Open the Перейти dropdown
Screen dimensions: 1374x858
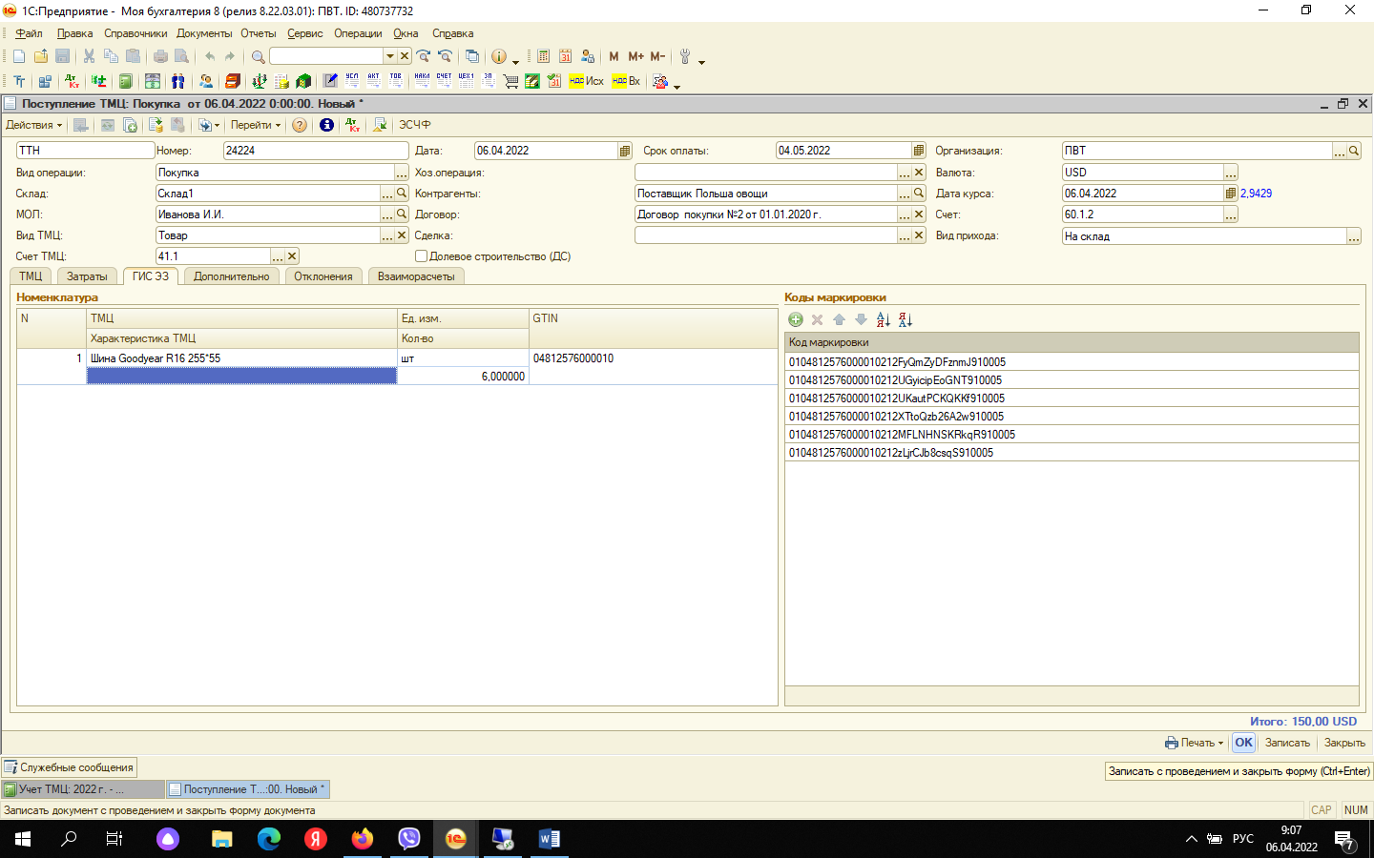point(255,125)
